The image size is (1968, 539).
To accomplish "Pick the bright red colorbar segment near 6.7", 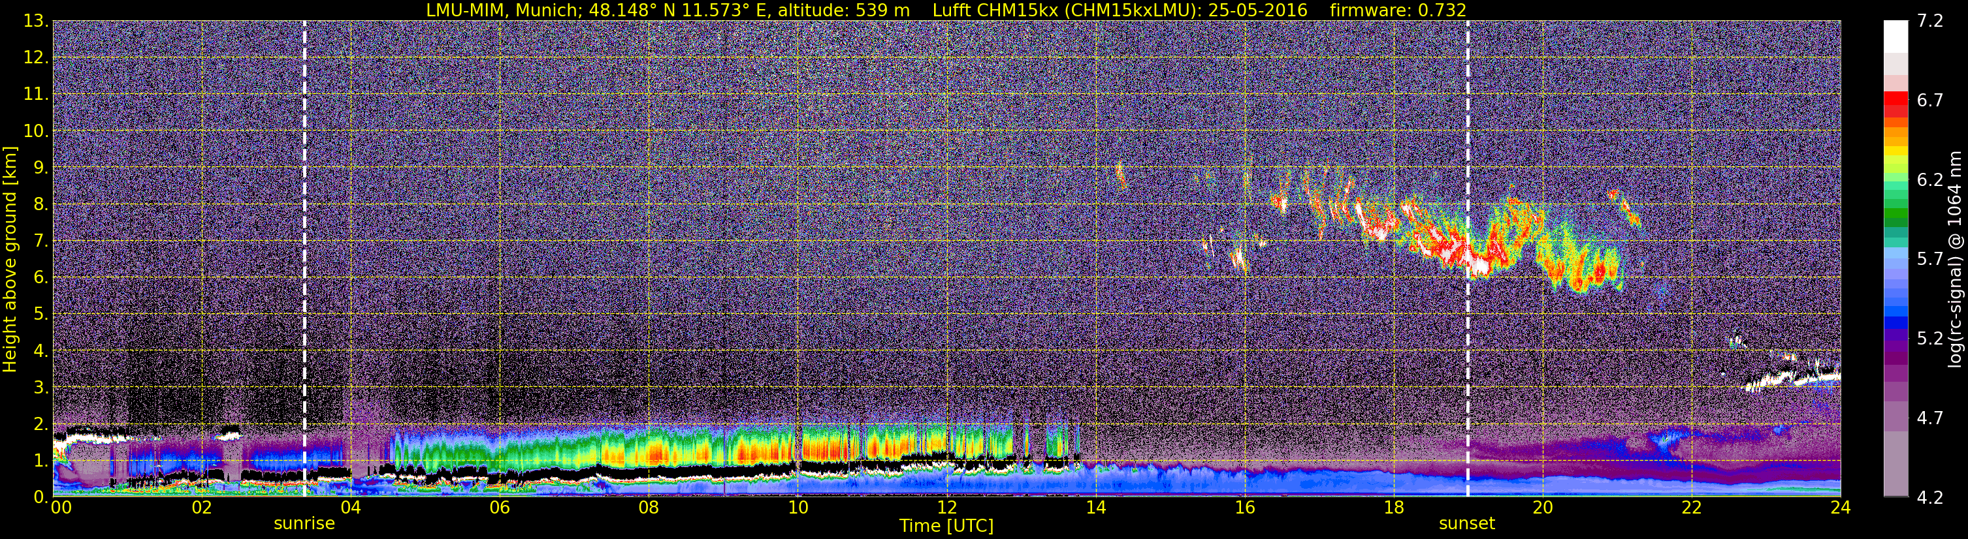I will (1895, 99).
